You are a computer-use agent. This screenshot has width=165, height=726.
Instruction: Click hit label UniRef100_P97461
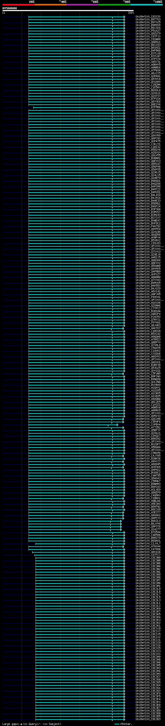pyautogui.click(x=148, y=322)
